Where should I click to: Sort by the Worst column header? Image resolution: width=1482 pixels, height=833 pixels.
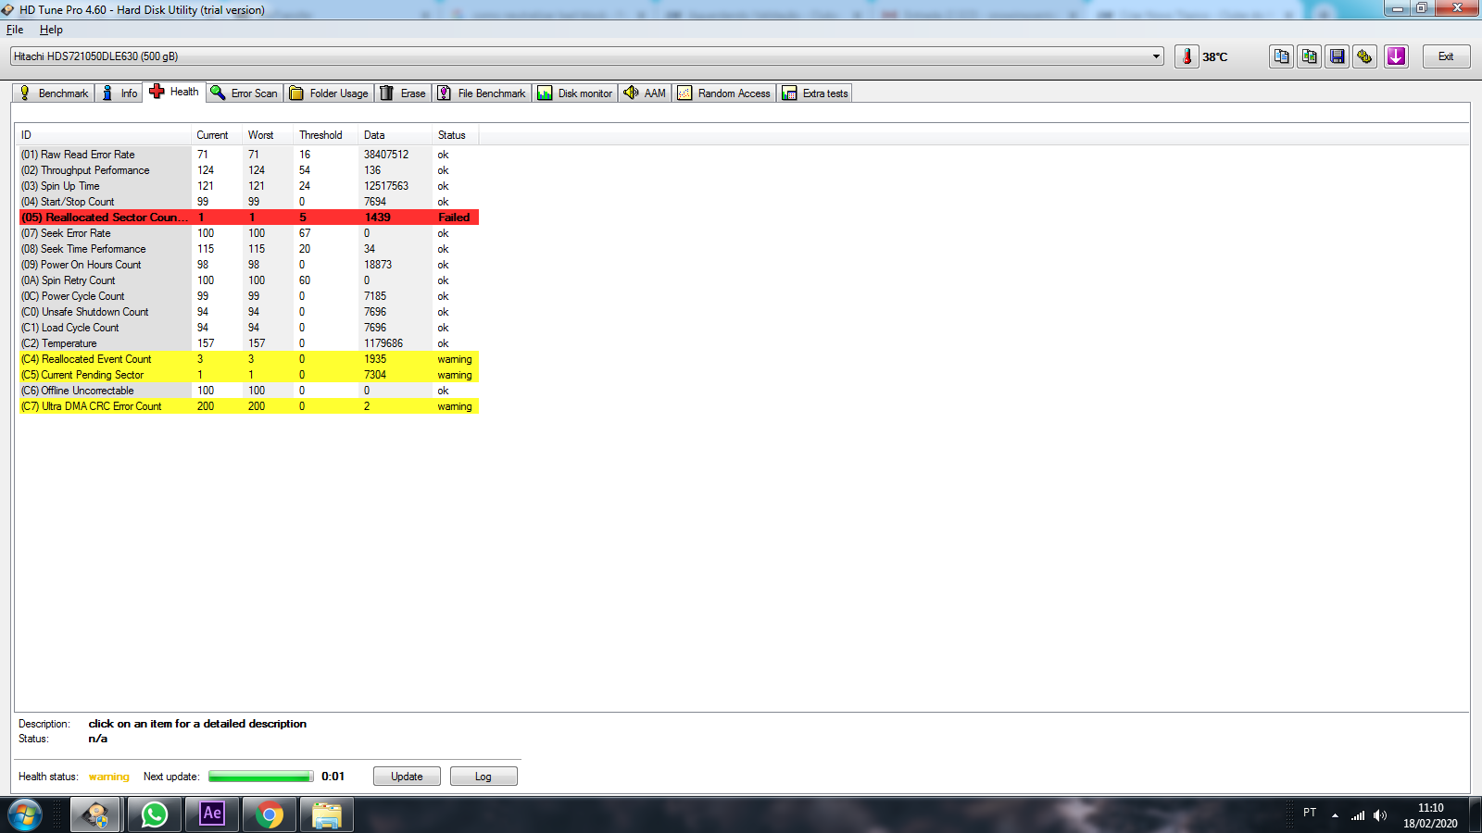pos(269,135)
